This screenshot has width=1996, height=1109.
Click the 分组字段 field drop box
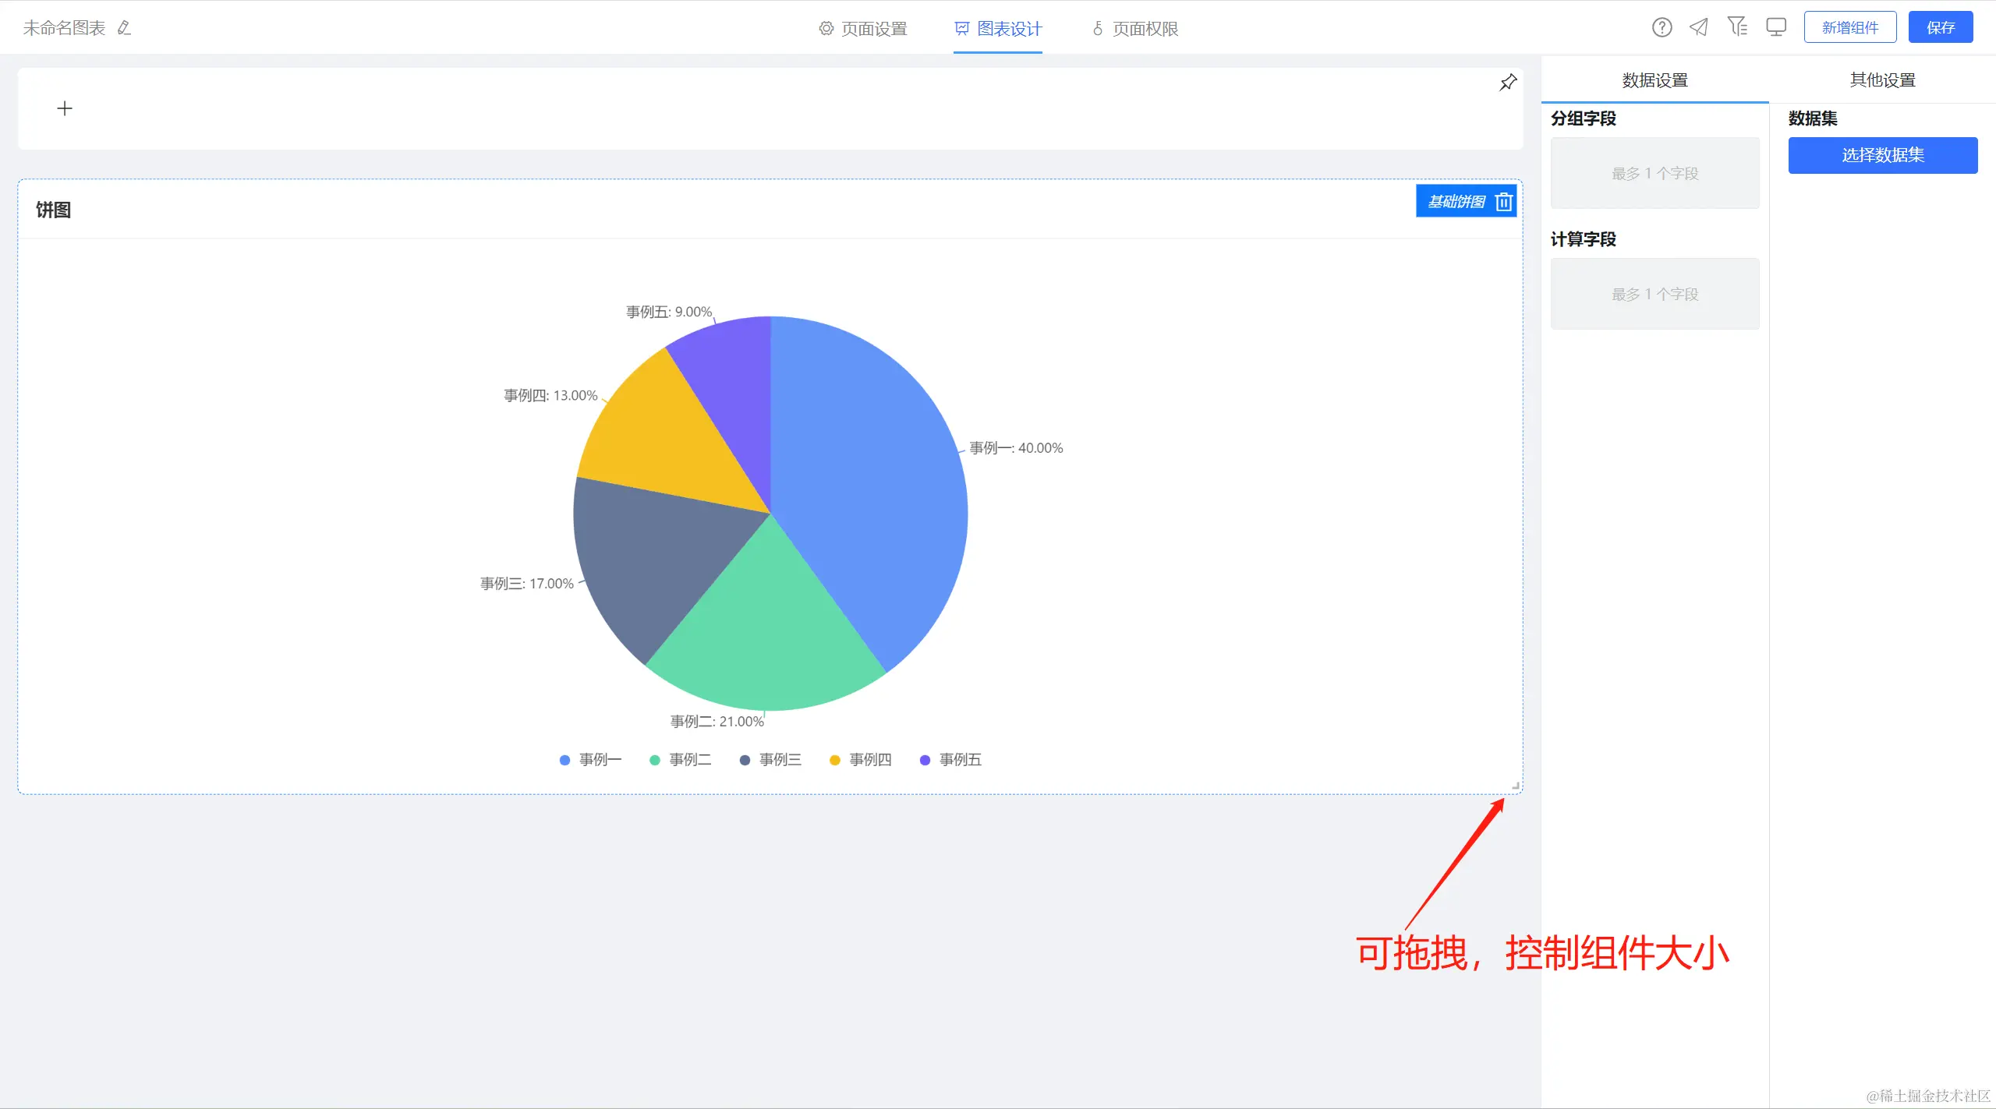click(1654, 174)
